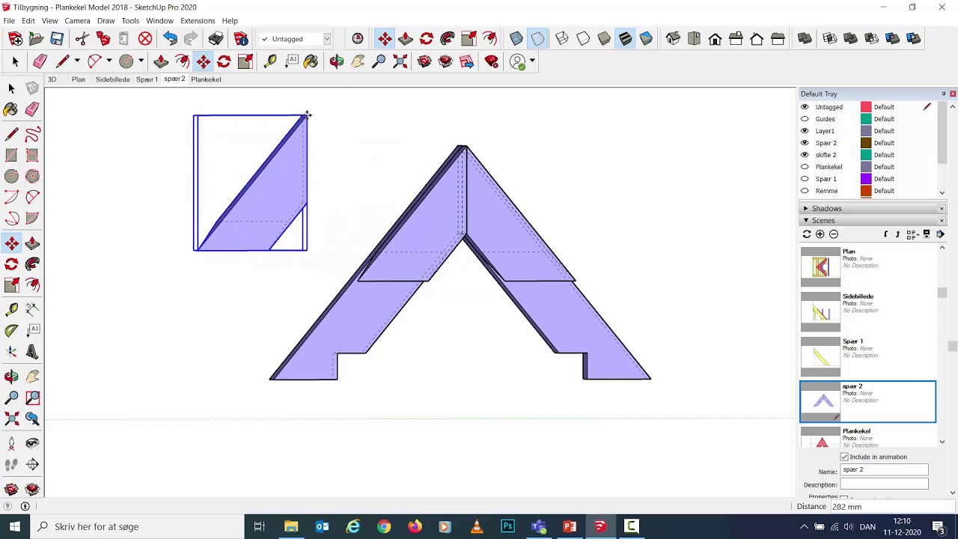Switch to the Sidebillede scene tab

point(113,79)
